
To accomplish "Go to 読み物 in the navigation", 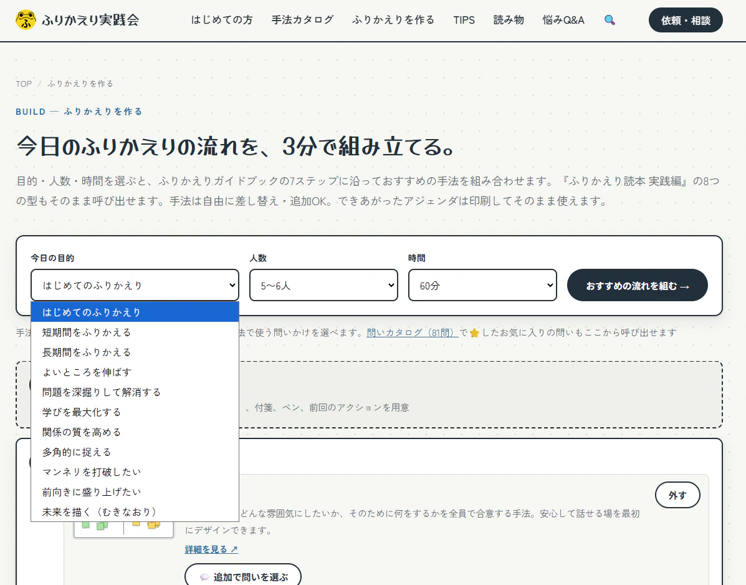I will (509, 20).
